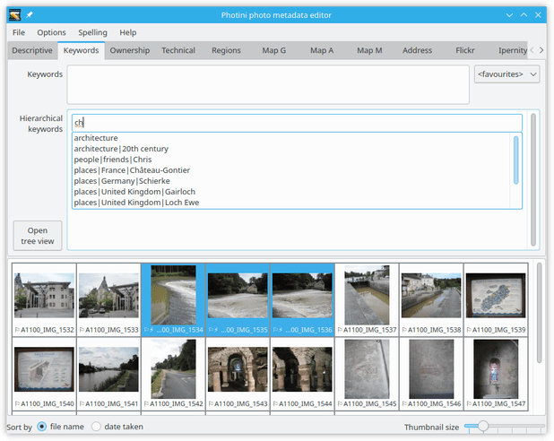
Task: Click the metadata flag icon on A1100_IMG_1532
Action: [x=17, y=330]
